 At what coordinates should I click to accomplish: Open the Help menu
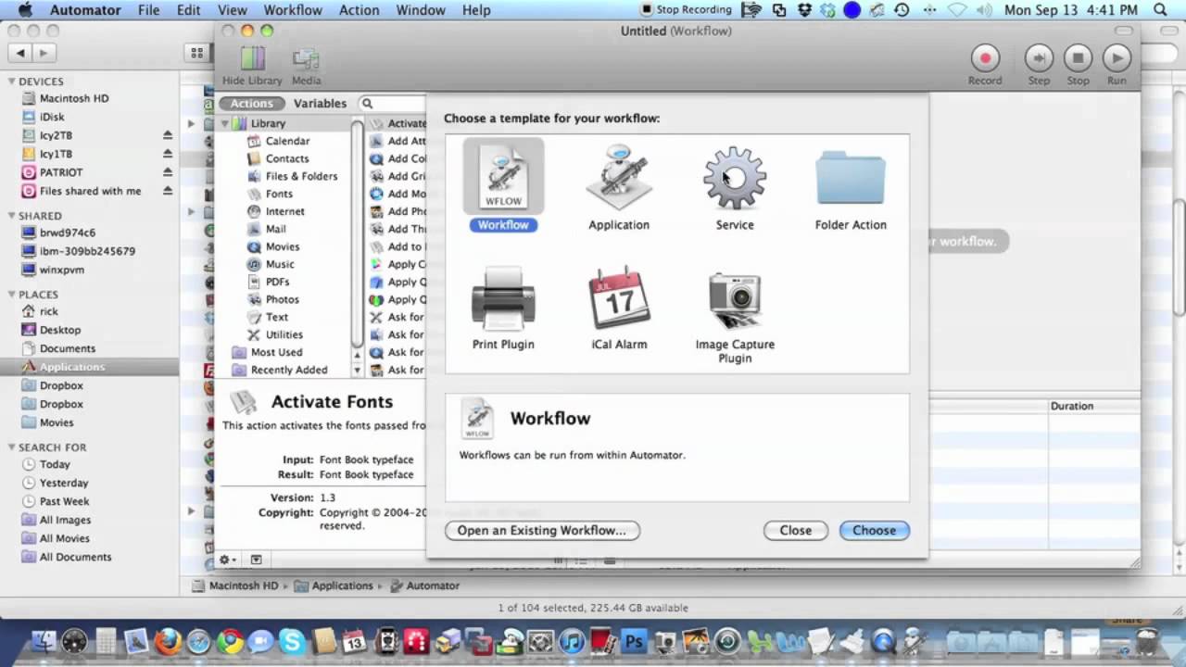pos(476,10)
